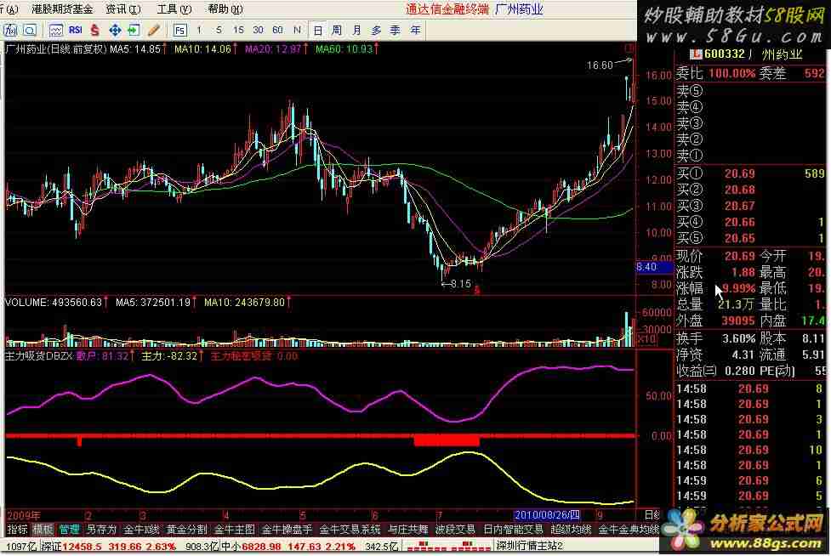Select the 波段交易 template tab

tap(455, 529)
